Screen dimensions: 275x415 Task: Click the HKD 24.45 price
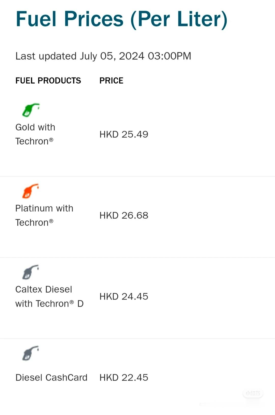124,296
